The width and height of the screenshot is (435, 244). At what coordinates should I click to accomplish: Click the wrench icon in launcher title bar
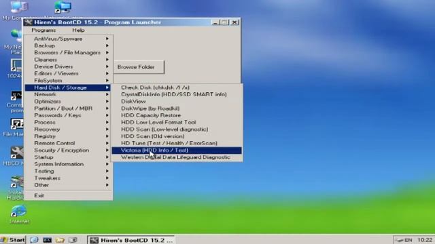coord(28,22)
